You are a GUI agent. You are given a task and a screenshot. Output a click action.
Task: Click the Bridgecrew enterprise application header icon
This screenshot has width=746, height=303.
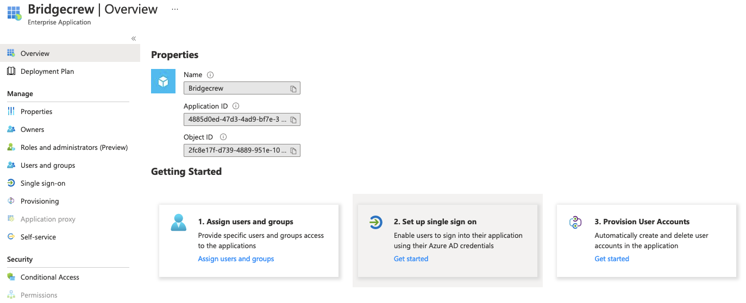(x=14, y=14)
